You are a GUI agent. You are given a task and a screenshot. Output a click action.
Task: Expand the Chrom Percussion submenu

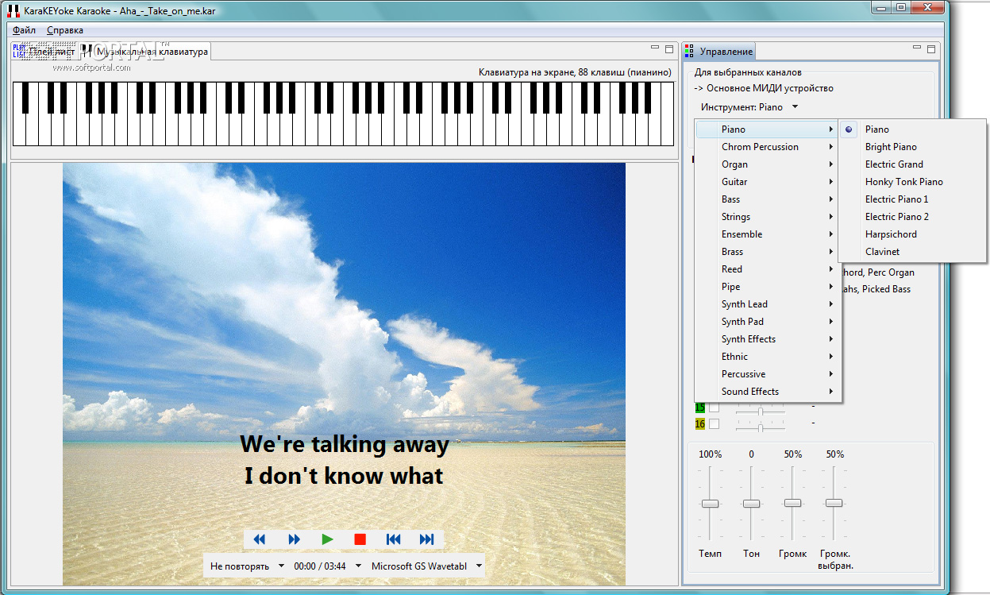pyautogui.click(x=768, y=147)
